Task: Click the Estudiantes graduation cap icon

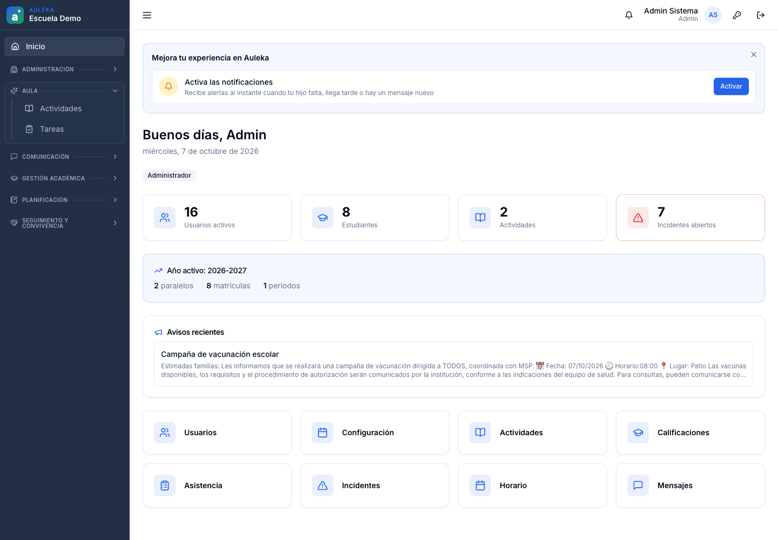Action: click(323, 218)
